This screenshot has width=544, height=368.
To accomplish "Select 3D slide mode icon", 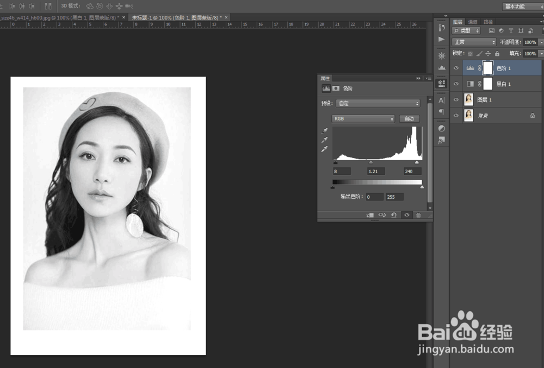I will [119, 6].
